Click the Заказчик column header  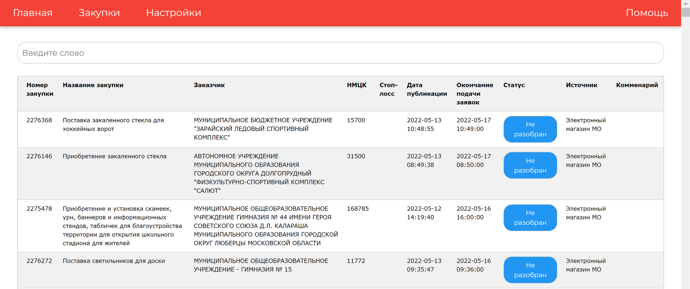pos(209,85)
